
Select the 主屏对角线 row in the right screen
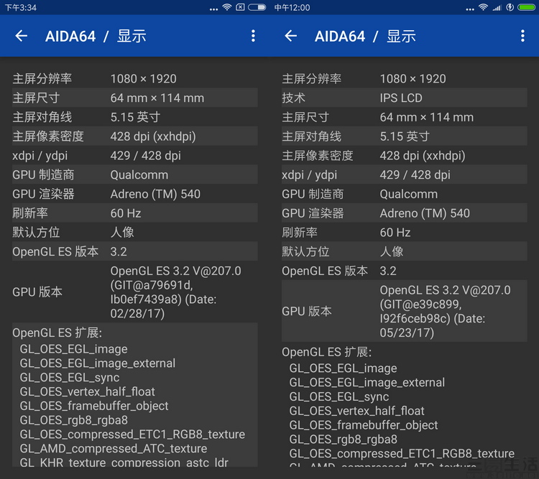click(404, 136)
